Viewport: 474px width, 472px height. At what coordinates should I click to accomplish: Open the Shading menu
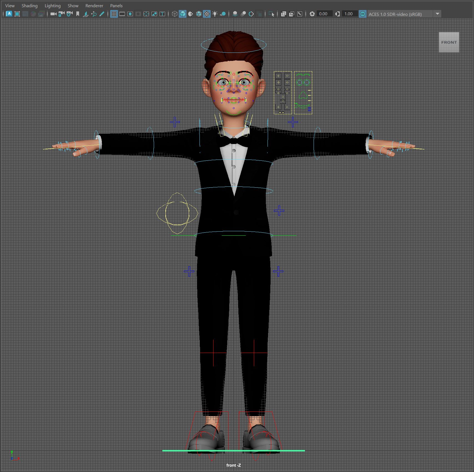pos(29,6)
